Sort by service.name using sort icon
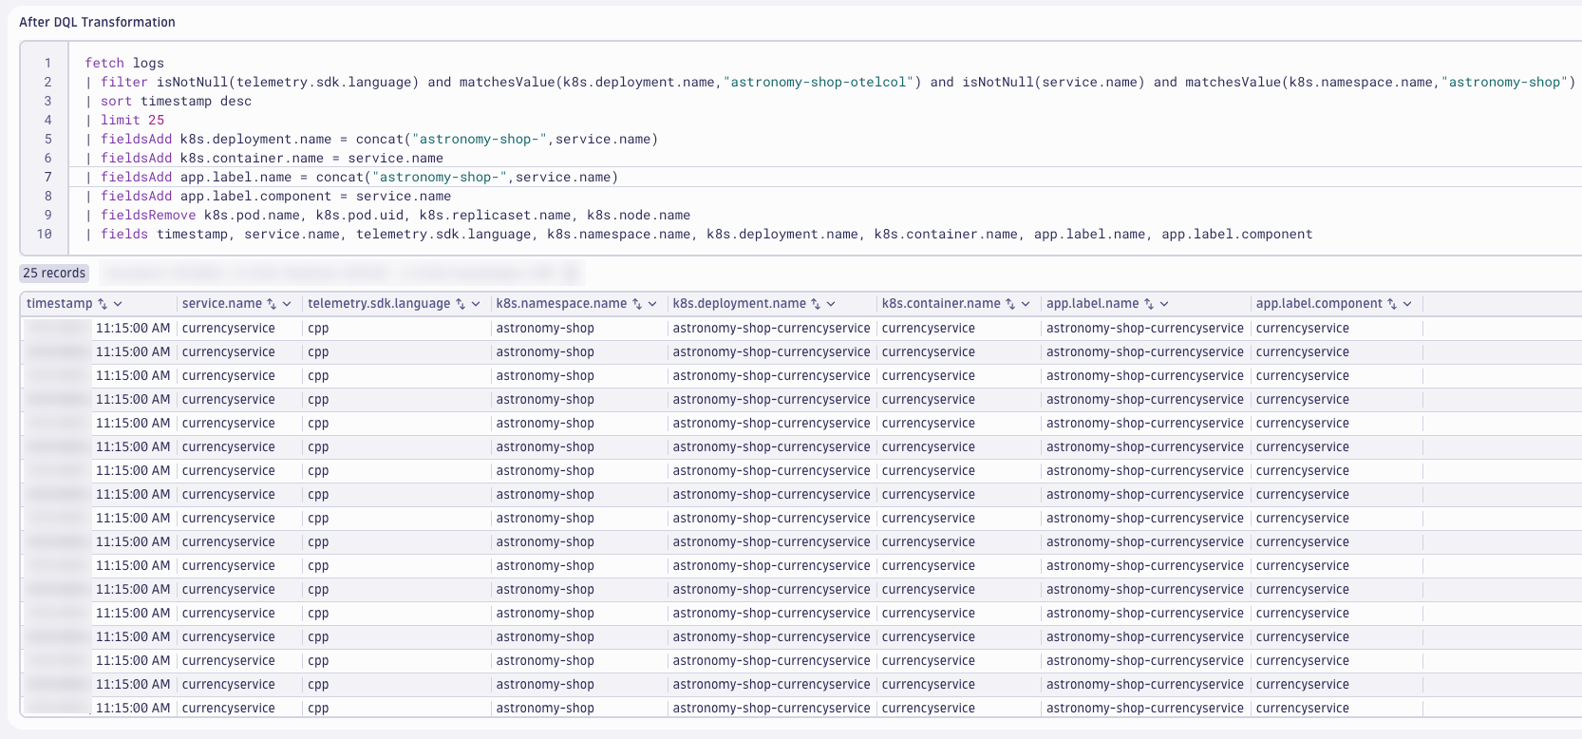 [x=272, y=304]
